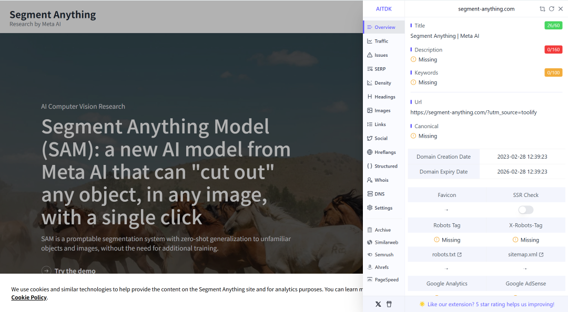Click the Images icon in sidebar
Image resolution: width=568 pixels, height=312 pixels.
(x=370, y=110)
